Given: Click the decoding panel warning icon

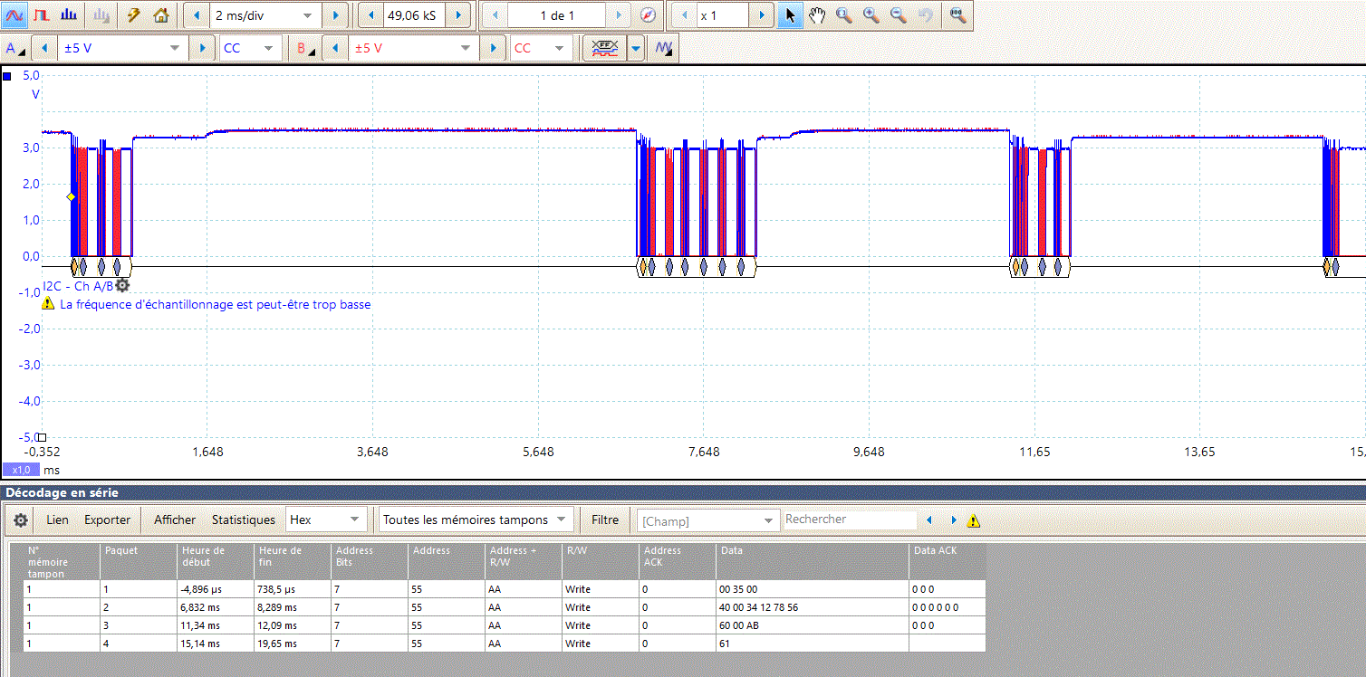Looking at the screenshot, I should [974, 520].
